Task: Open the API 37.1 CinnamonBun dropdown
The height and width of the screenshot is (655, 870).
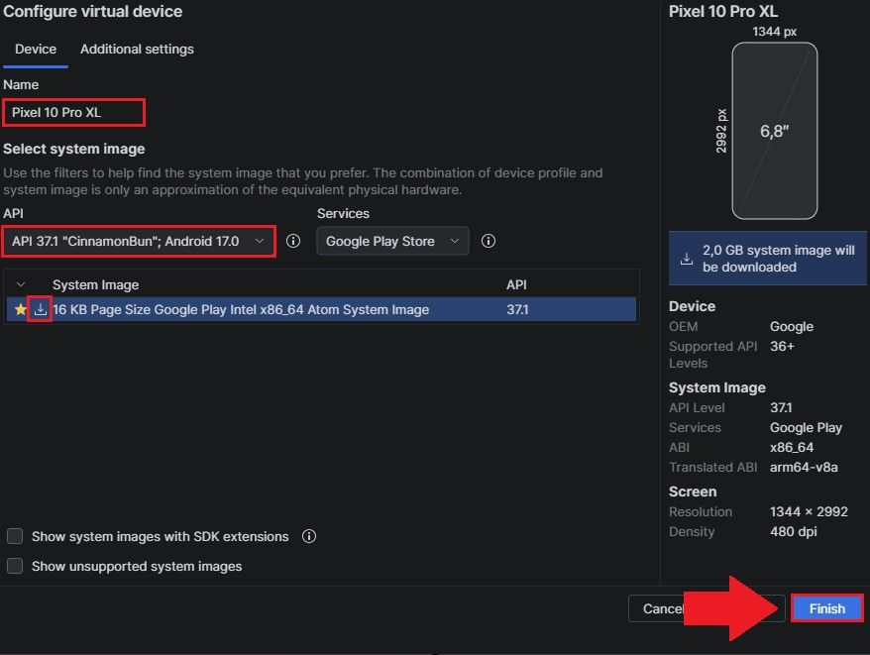Action: point(139,242)
